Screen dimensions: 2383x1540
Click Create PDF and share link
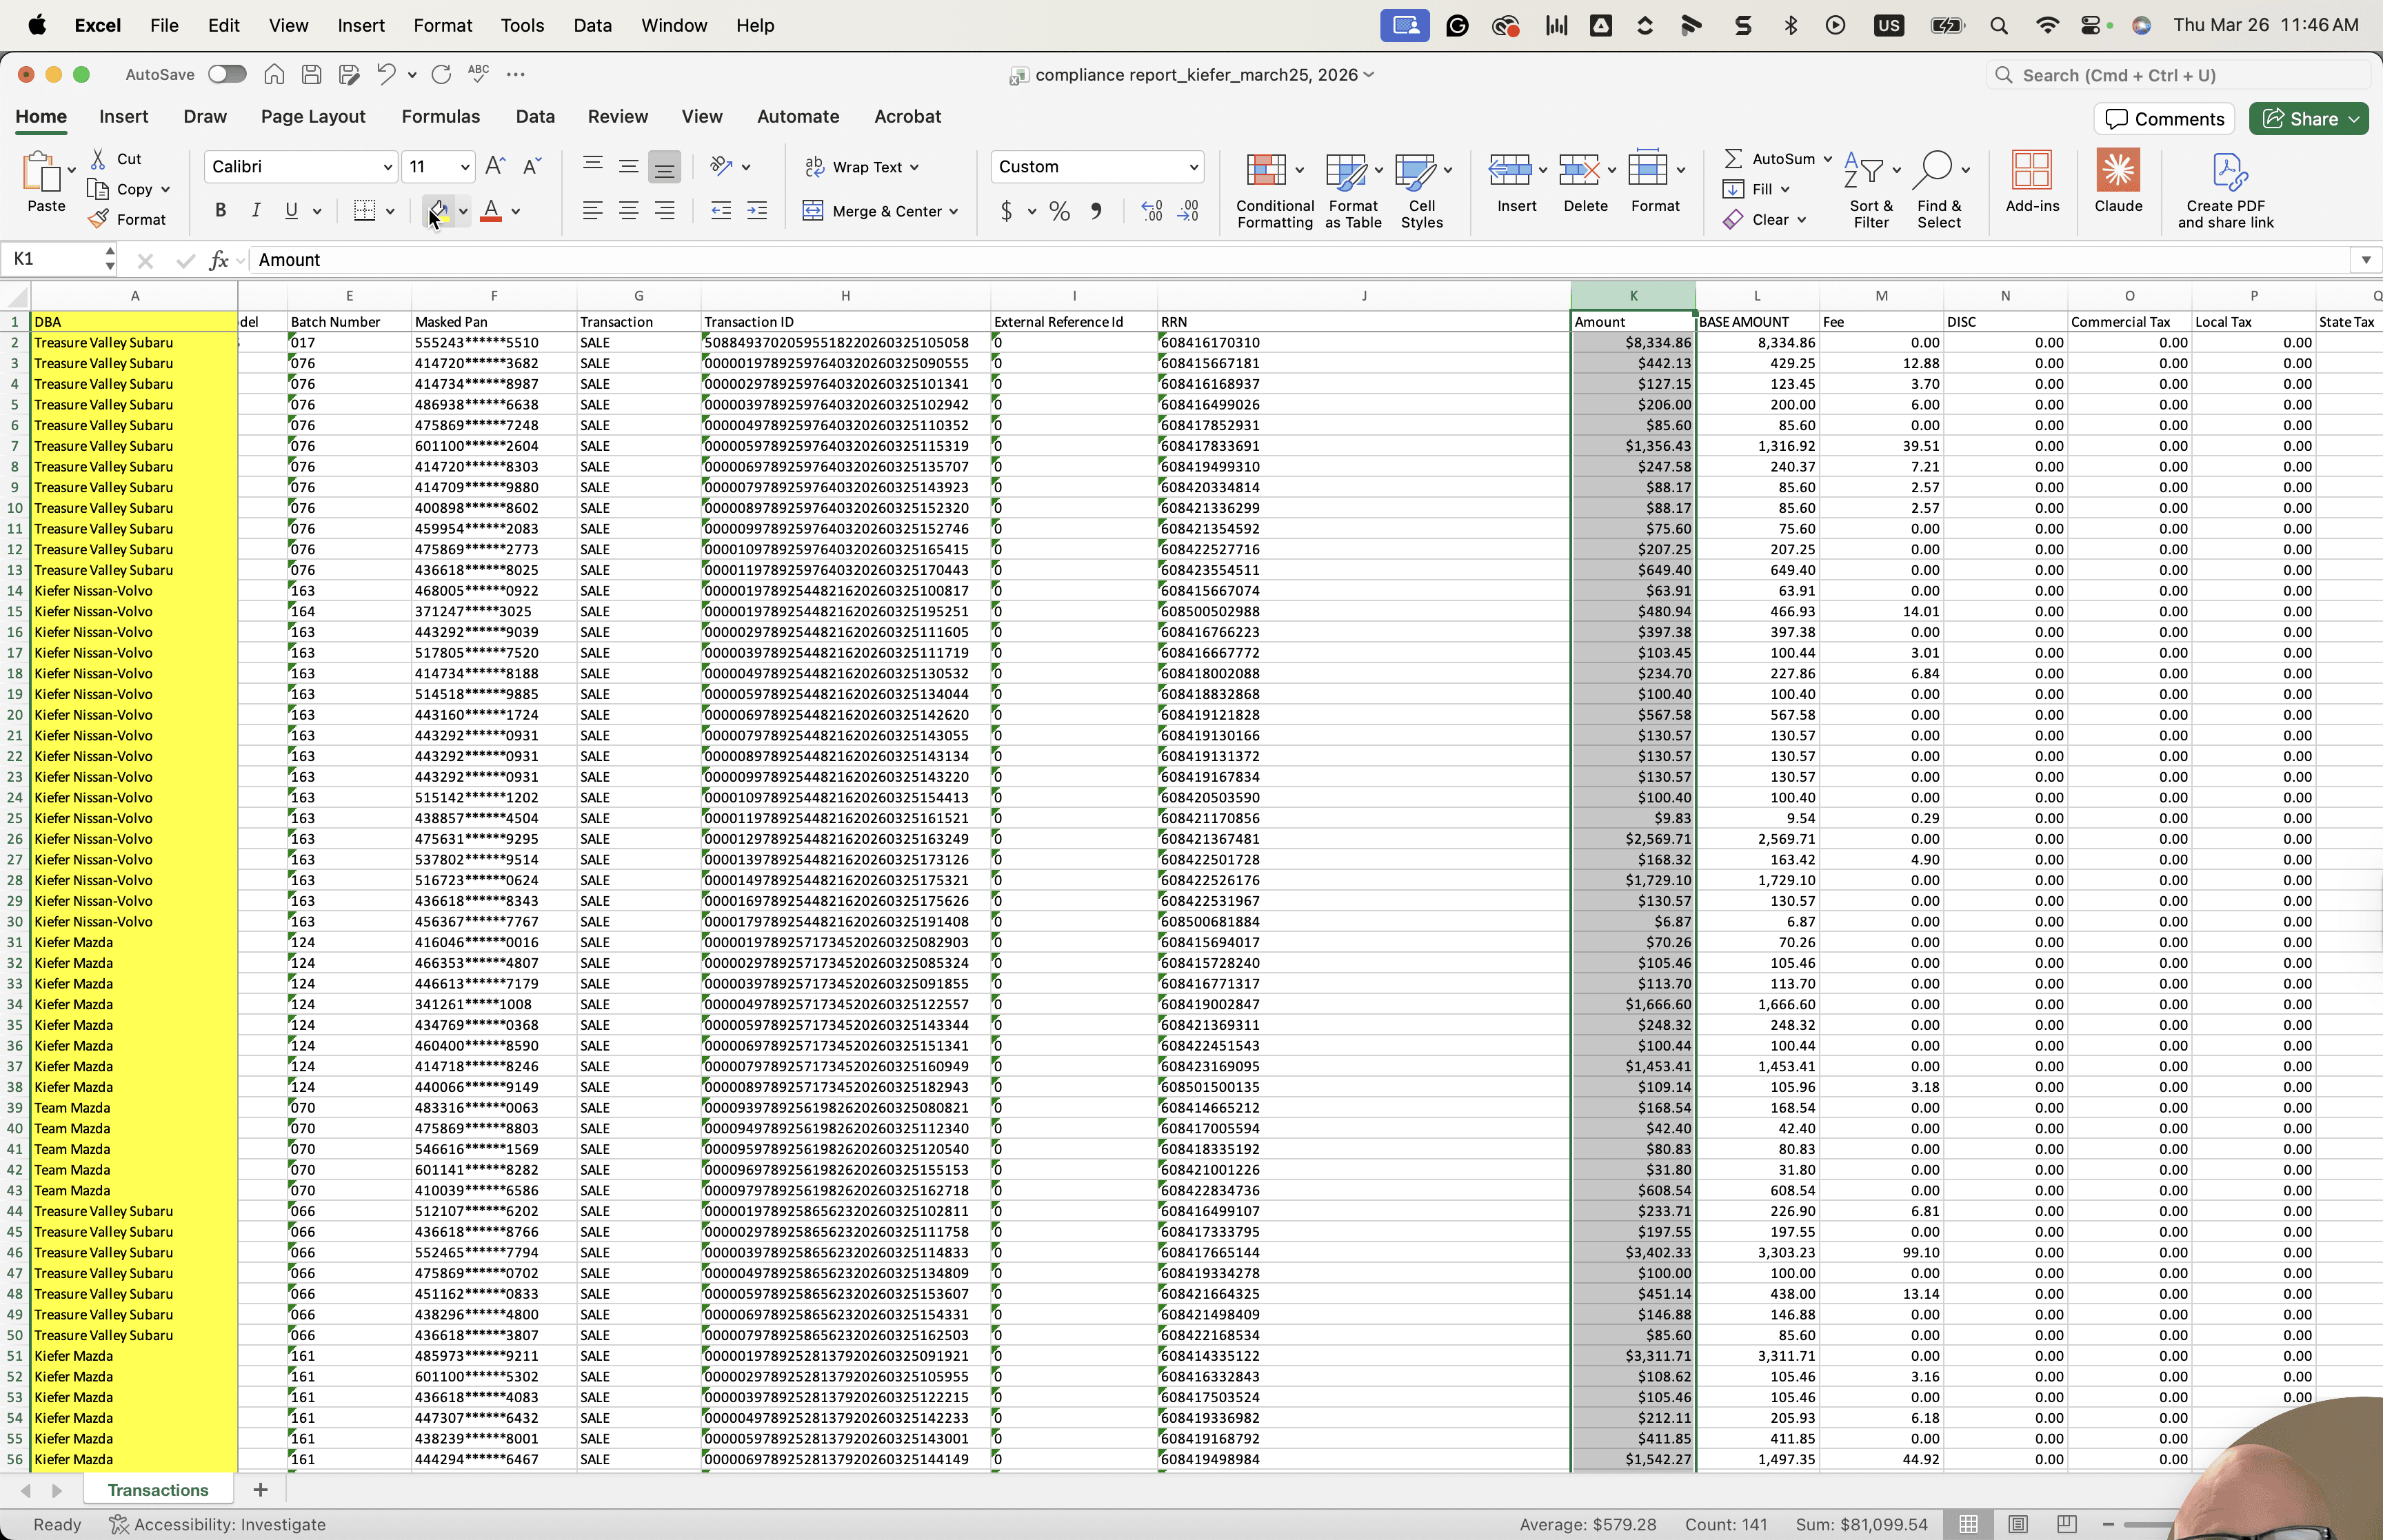[2226, 190]
